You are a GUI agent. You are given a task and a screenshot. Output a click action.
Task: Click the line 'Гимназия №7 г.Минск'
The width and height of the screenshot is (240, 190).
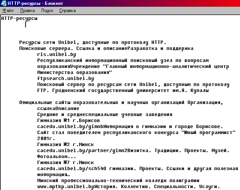coord(65,163)
